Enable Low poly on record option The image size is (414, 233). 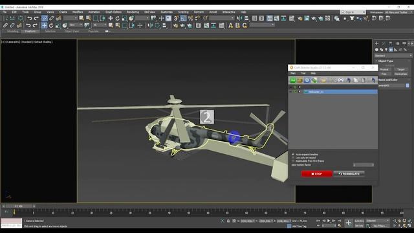(293, 157)
